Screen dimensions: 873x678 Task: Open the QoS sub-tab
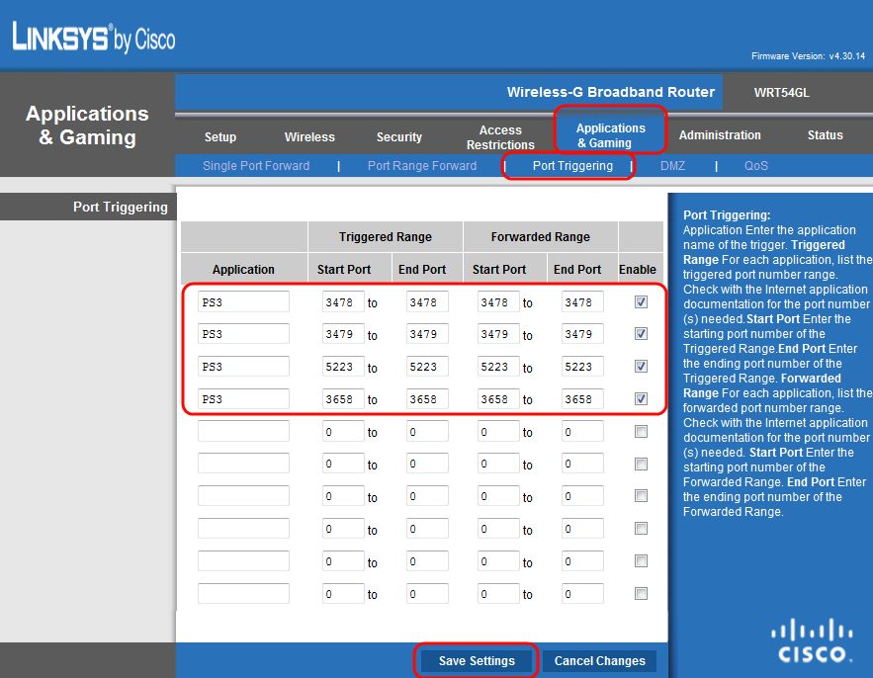coord(756,166)
